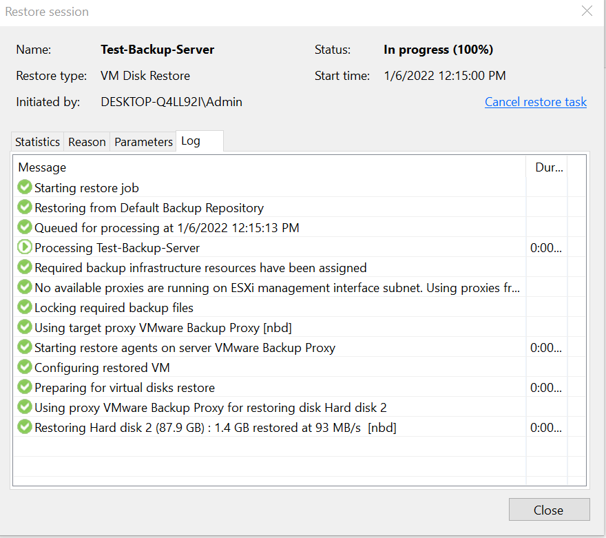Close the Restore session window with X

587,11
